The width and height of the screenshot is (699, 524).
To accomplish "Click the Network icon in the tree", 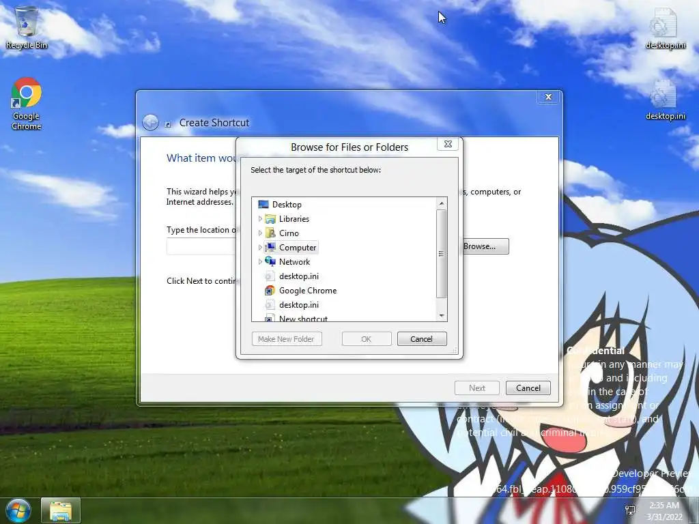I will click(270, 261).
